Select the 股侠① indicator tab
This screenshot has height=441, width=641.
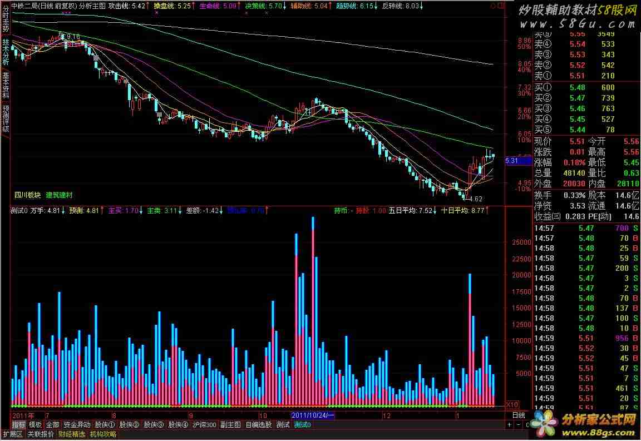coord(105,425)
